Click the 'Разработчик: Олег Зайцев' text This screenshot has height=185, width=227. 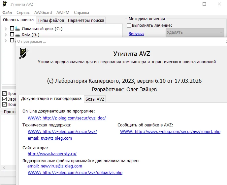click(x=124, y=89)
